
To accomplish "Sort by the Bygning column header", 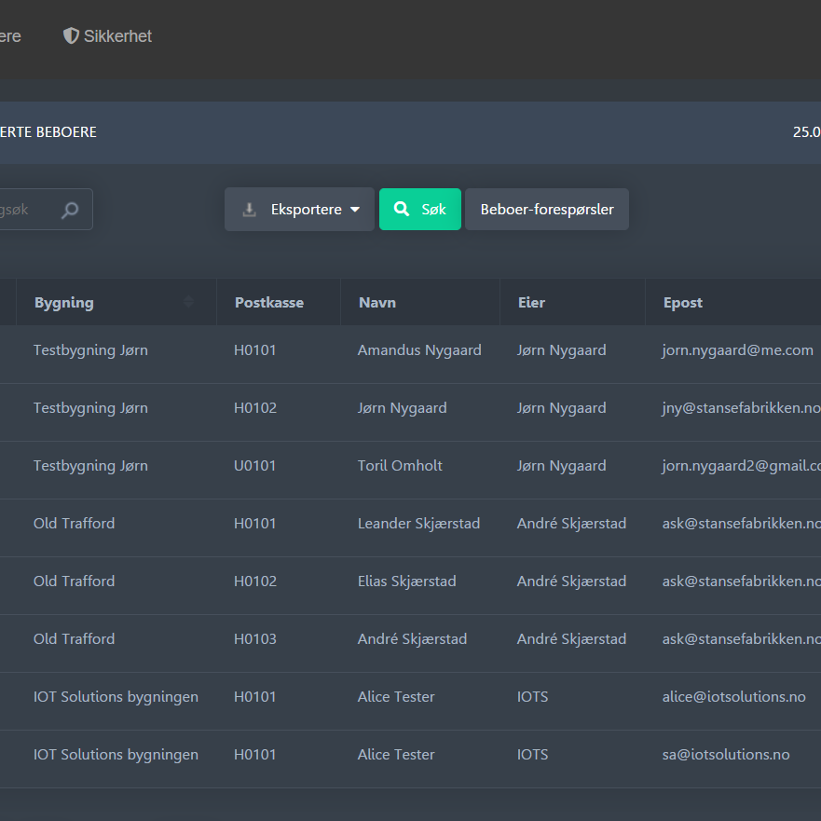I will pos(116,302).
